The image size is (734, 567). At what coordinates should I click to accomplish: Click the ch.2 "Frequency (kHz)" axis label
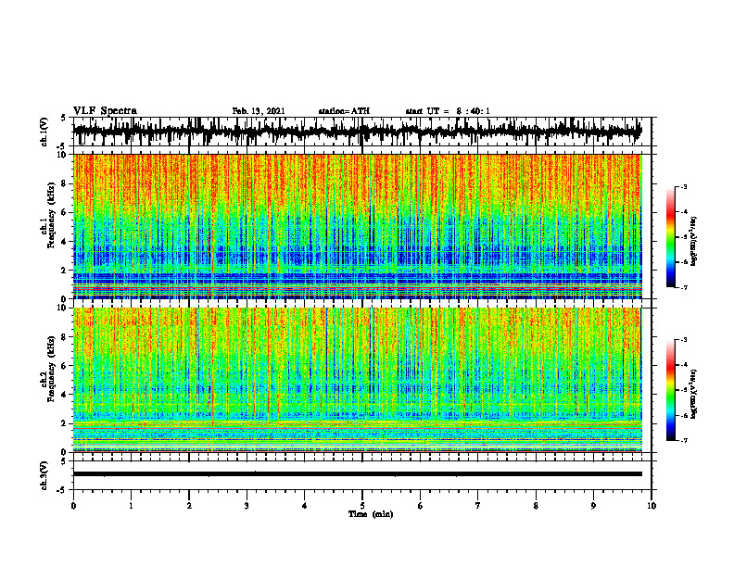[x=51, y=369]
